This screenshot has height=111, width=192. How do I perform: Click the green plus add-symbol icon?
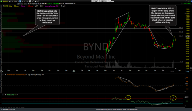[1, 1]
